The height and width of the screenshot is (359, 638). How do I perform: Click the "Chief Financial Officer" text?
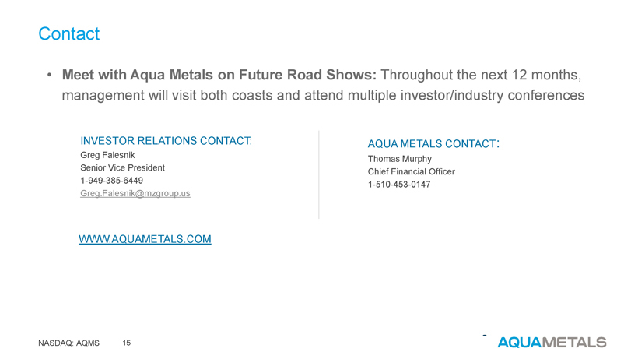411,171
